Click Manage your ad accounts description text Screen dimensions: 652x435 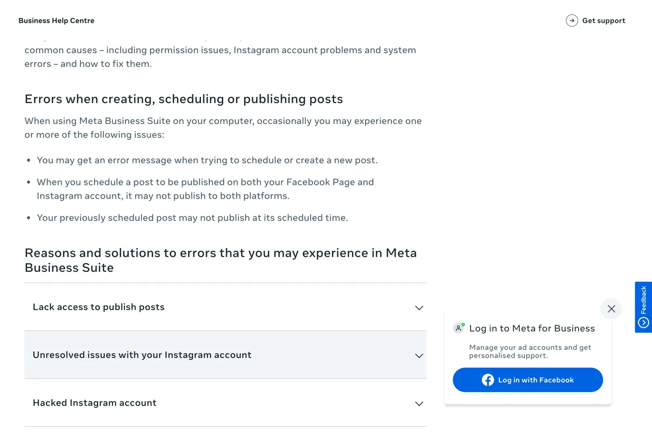click(530, 351)
